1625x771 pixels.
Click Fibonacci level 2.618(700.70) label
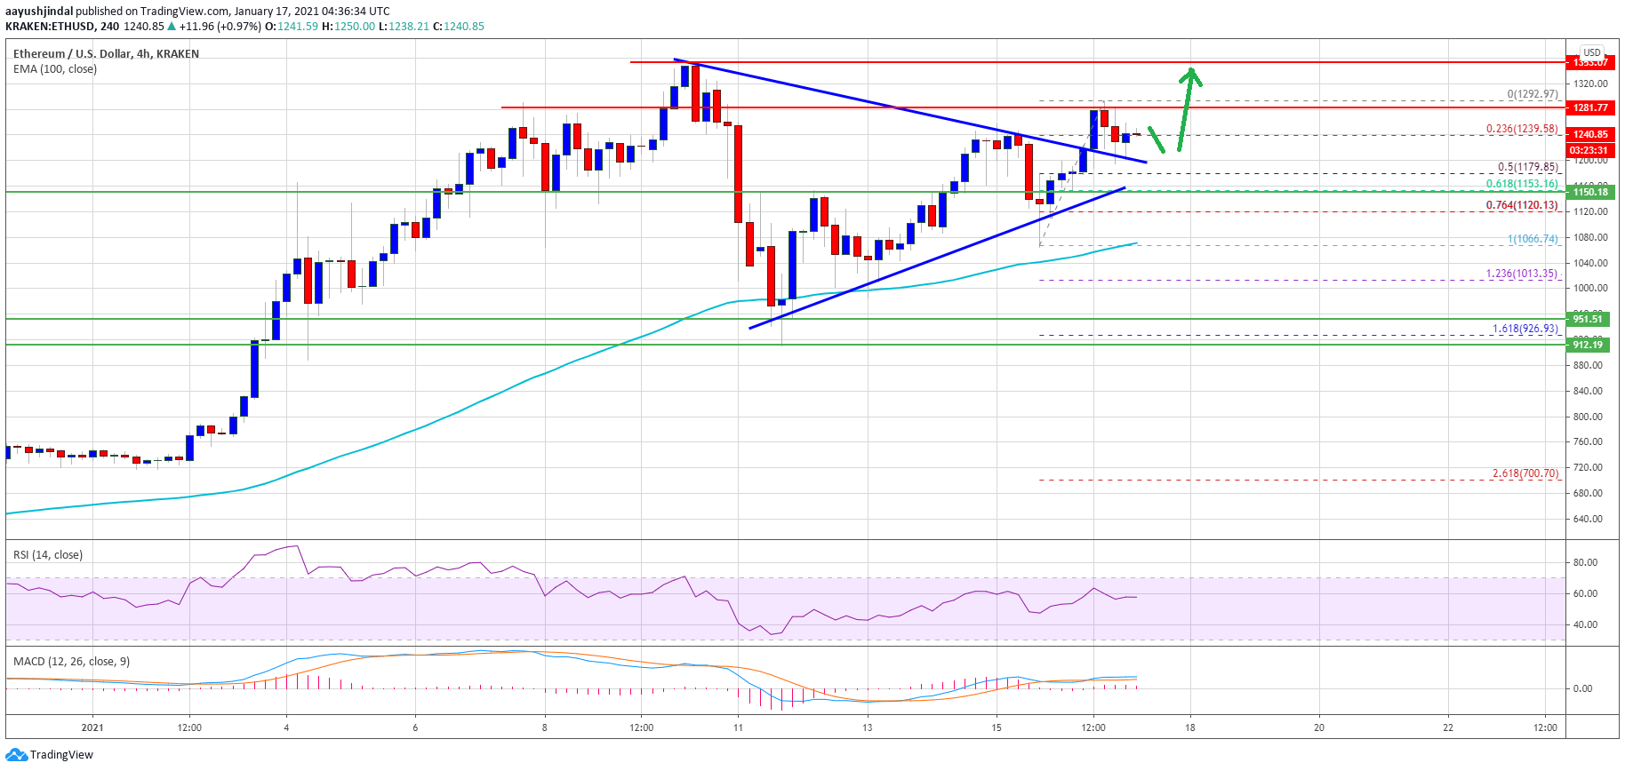[1525, 473]
